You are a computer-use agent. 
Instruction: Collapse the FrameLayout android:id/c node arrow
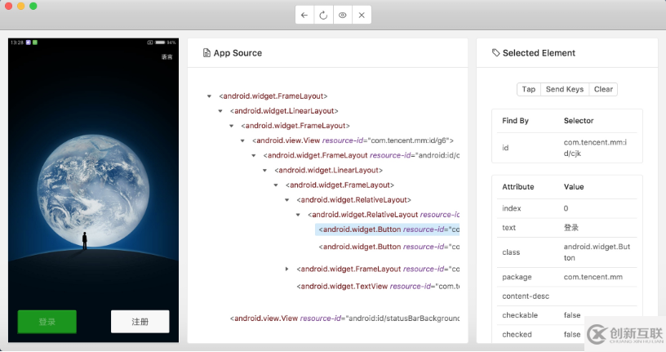click(x=253, y=156)
